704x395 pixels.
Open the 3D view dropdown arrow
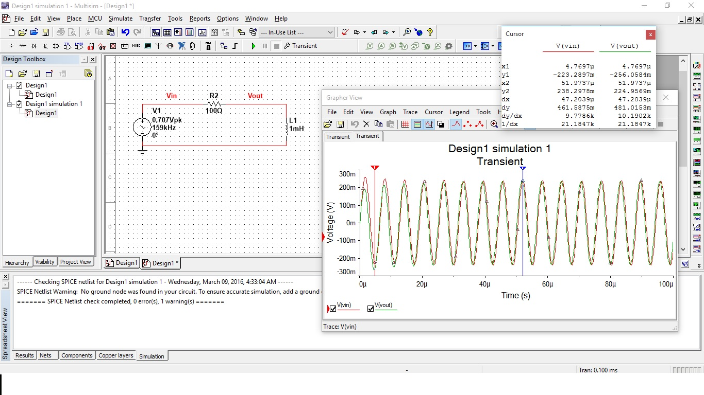pos(475,46)
